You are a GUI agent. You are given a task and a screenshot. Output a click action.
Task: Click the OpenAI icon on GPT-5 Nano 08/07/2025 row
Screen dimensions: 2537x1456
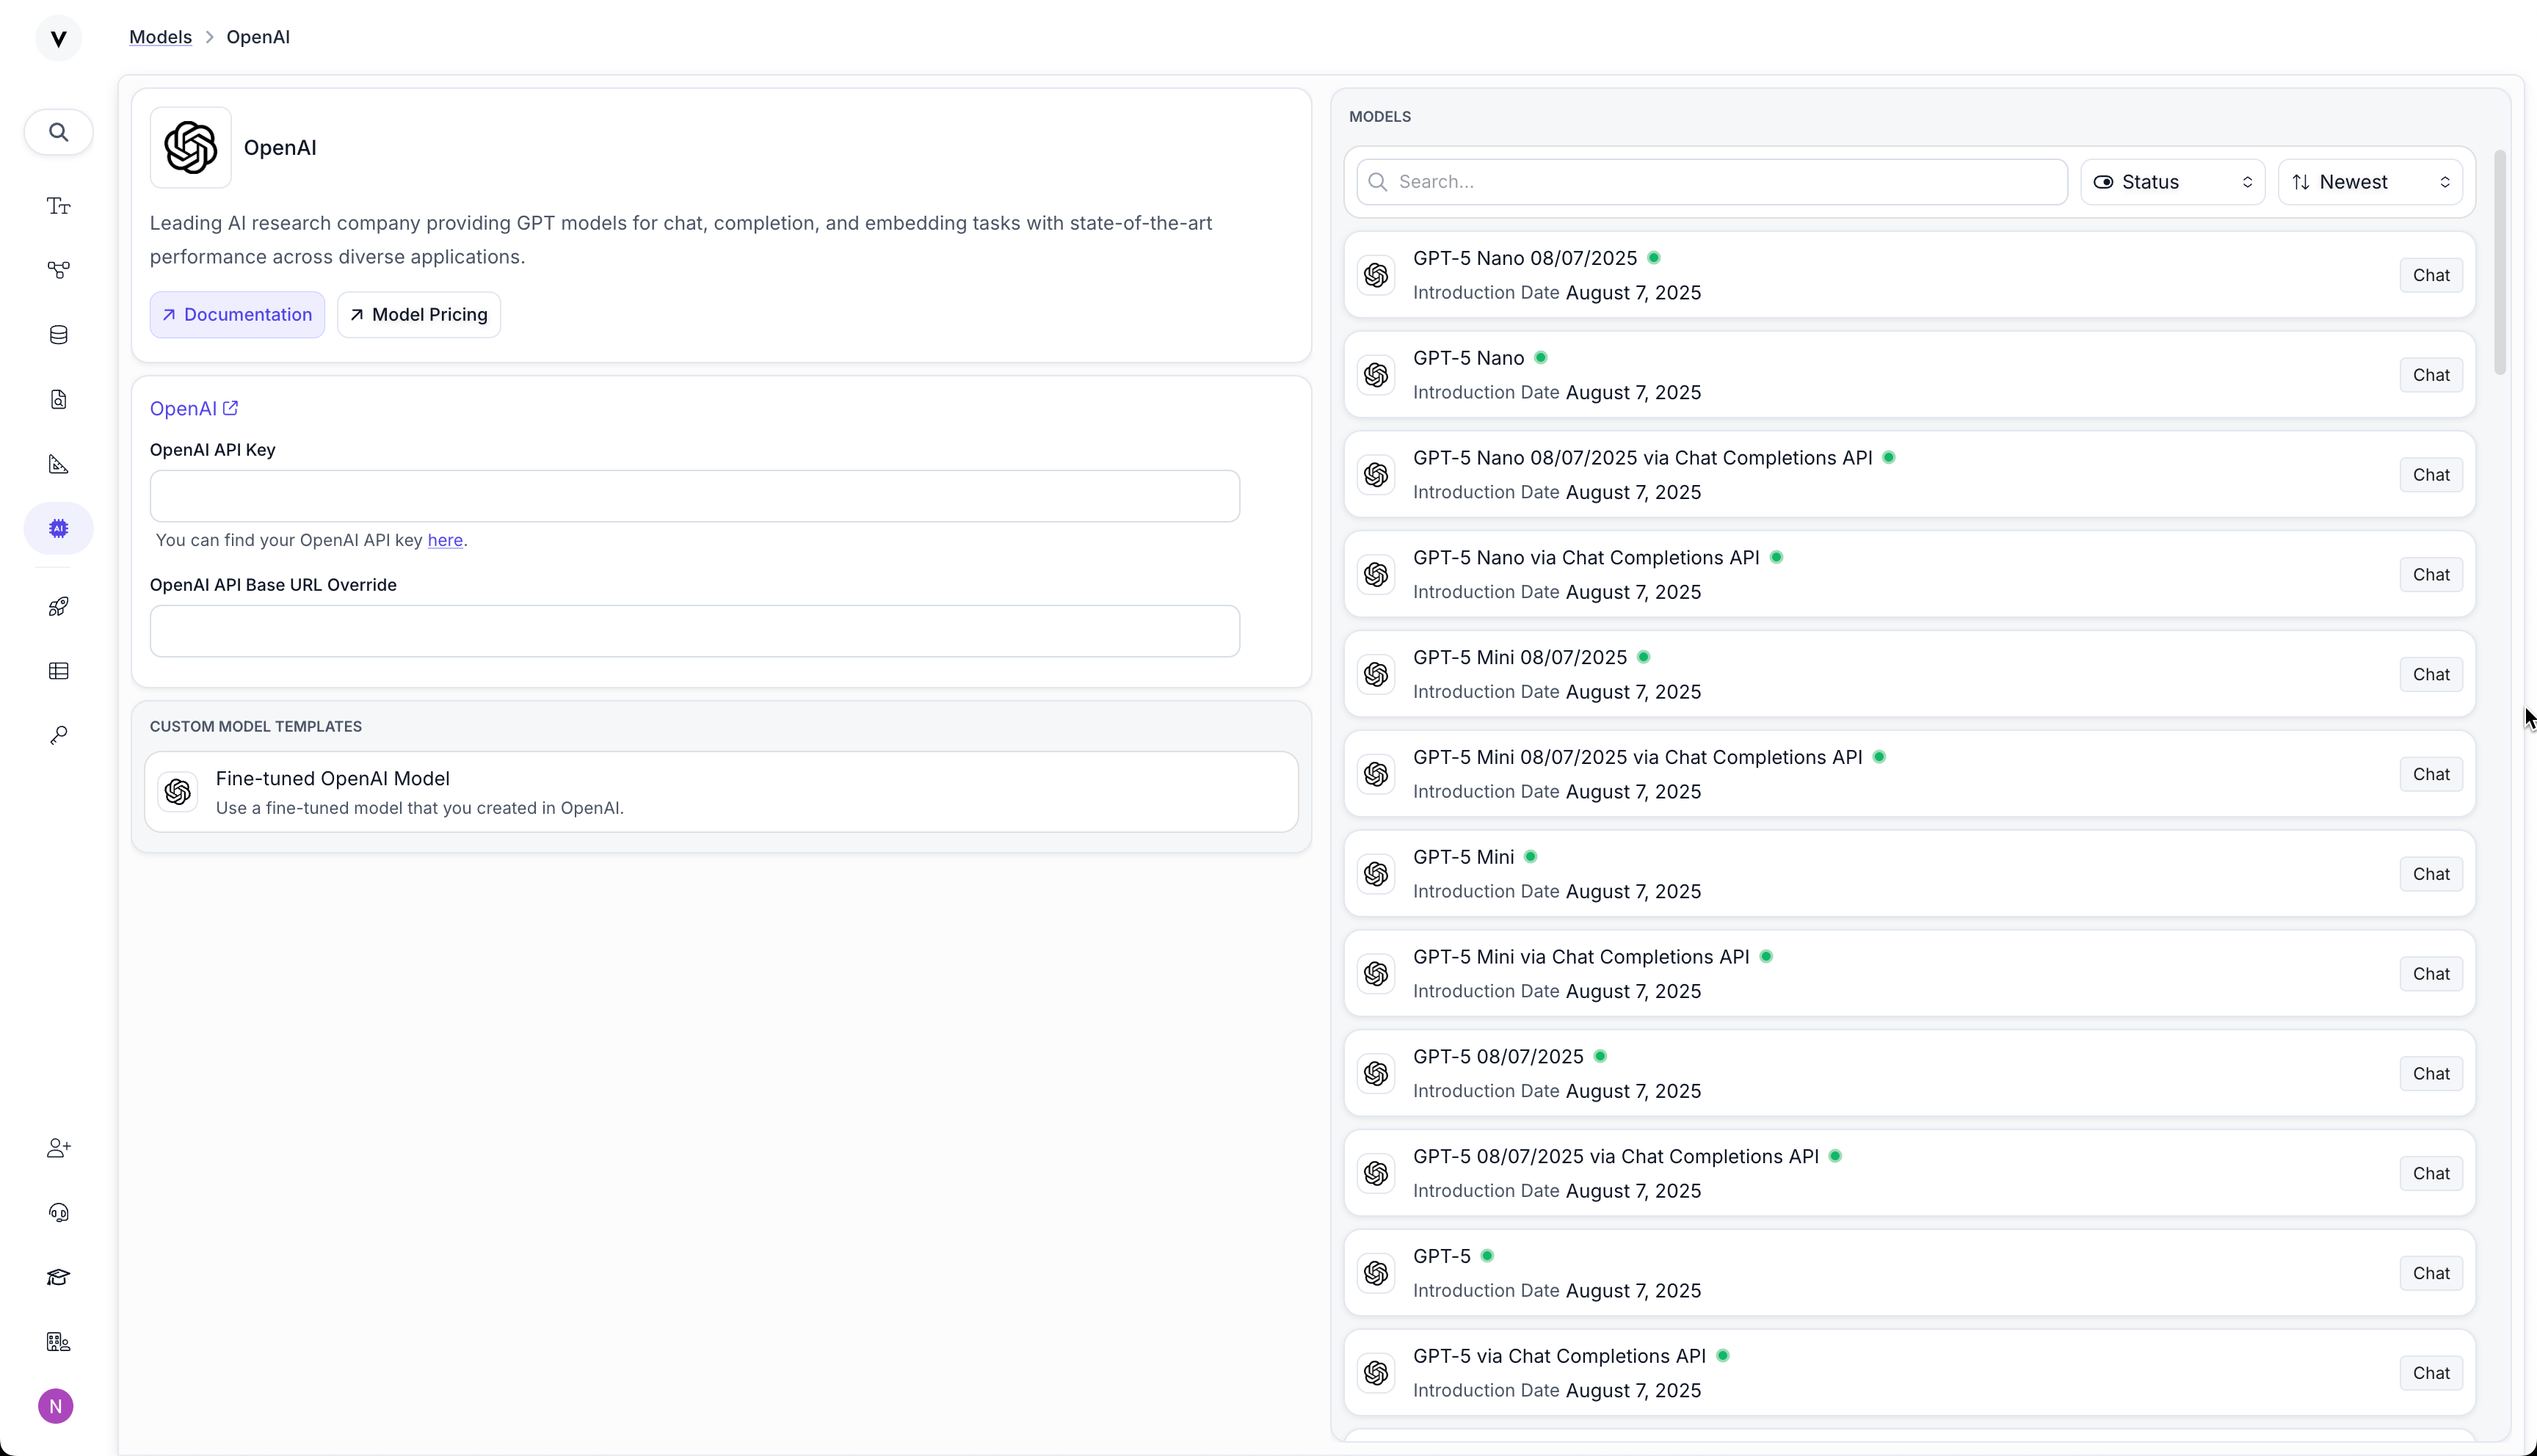1376,275
